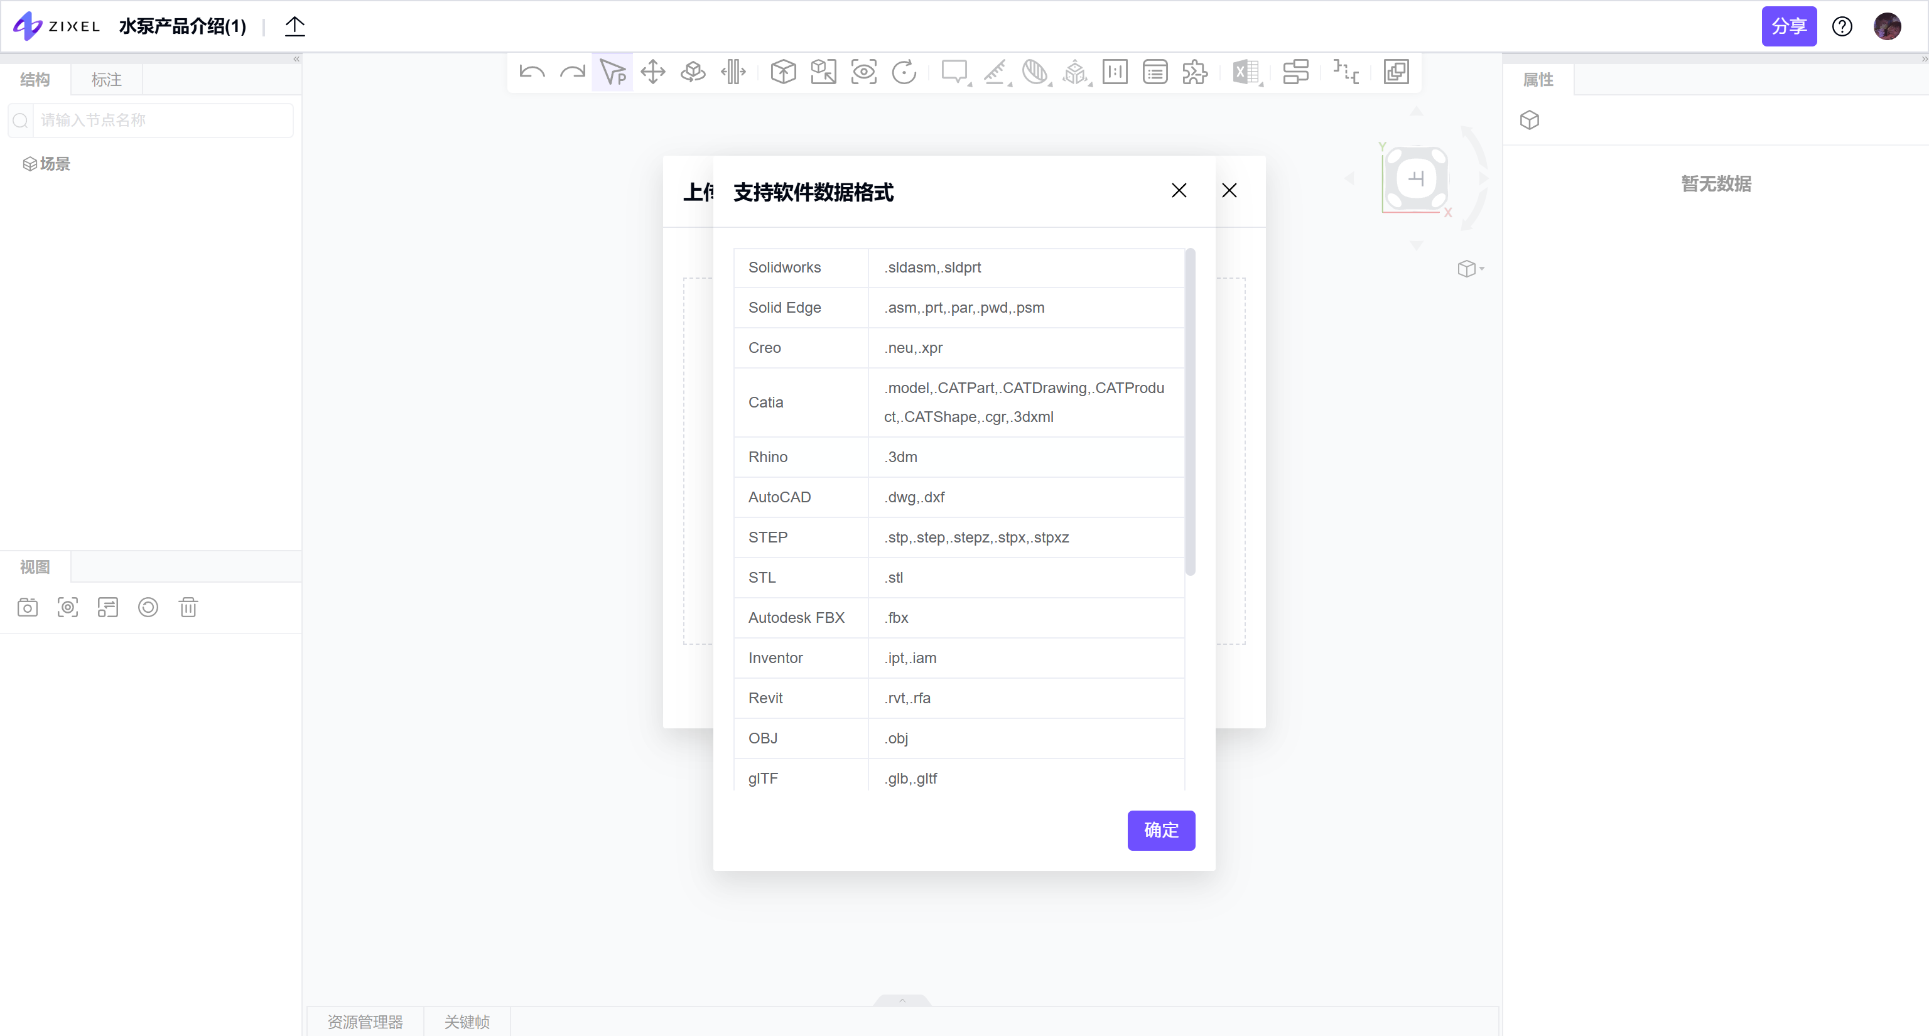Confirm with the 确定 button

click(1160, 830)
